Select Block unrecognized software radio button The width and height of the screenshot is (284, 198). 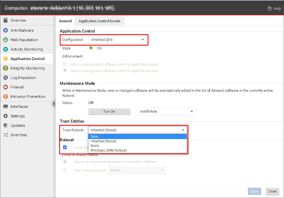65,64
